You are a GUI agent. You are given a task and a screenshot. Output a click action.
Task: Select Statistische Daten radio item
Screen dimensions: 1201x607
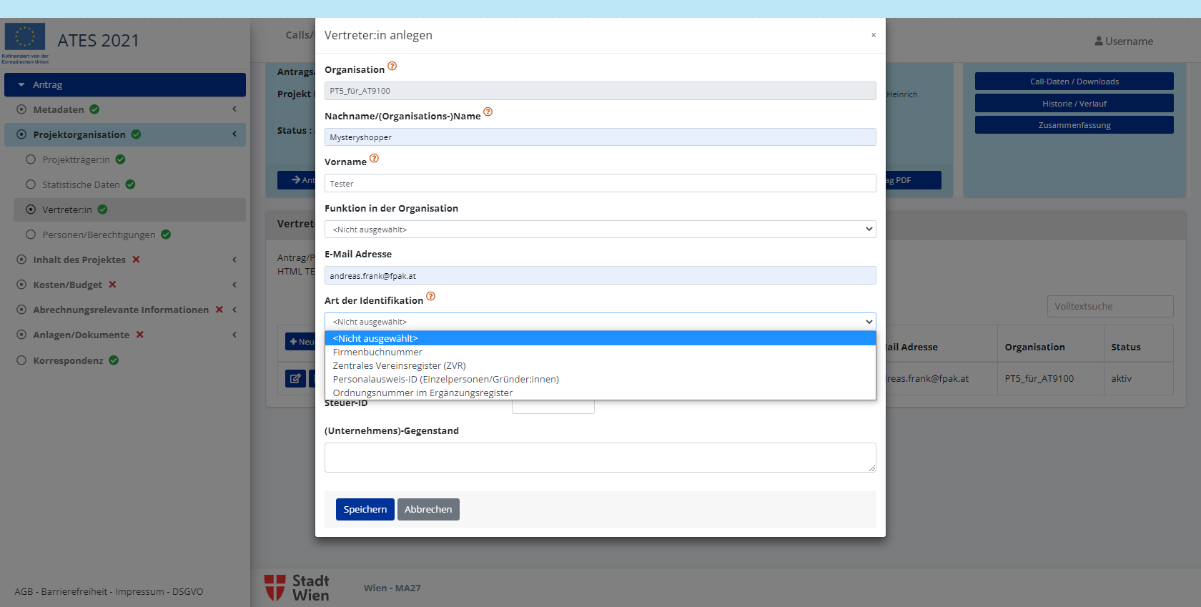click(x=31, y=184)
